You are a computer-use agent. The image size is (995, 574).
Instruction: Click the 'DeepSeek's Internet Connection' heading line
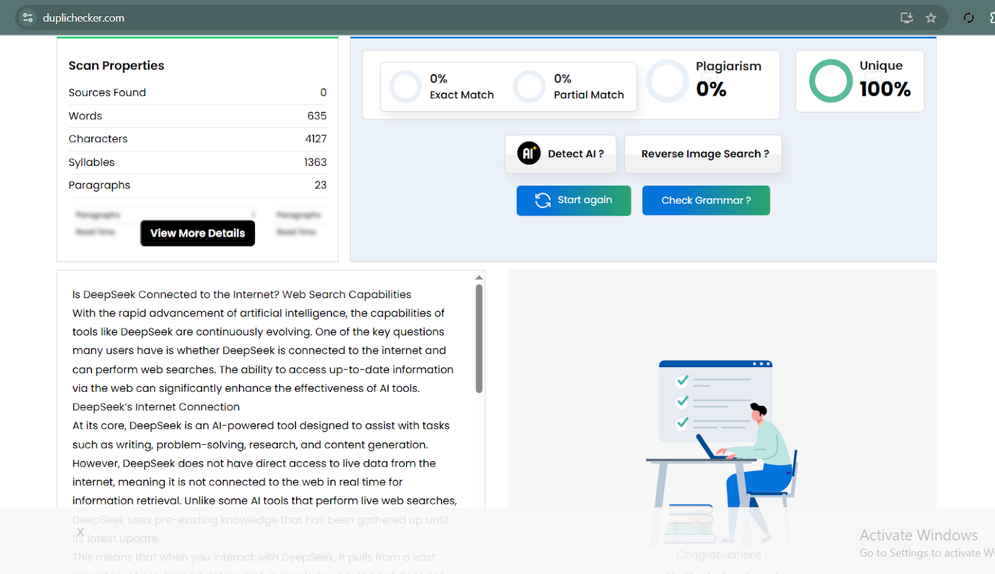click(x=156, y=407)
